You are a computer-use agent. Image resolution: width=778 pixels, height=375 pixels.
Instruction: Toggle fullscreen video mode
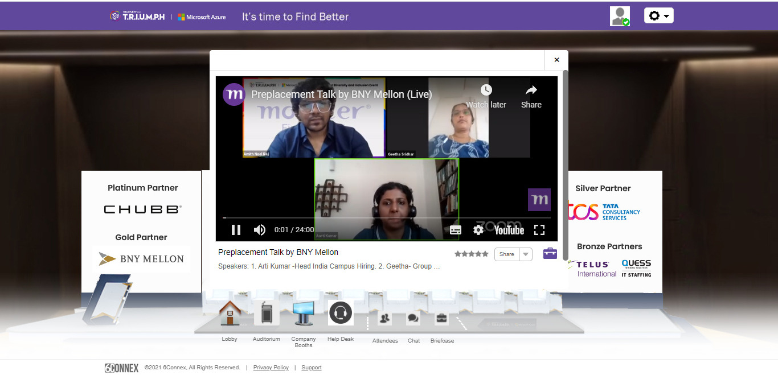pos(539,230)
